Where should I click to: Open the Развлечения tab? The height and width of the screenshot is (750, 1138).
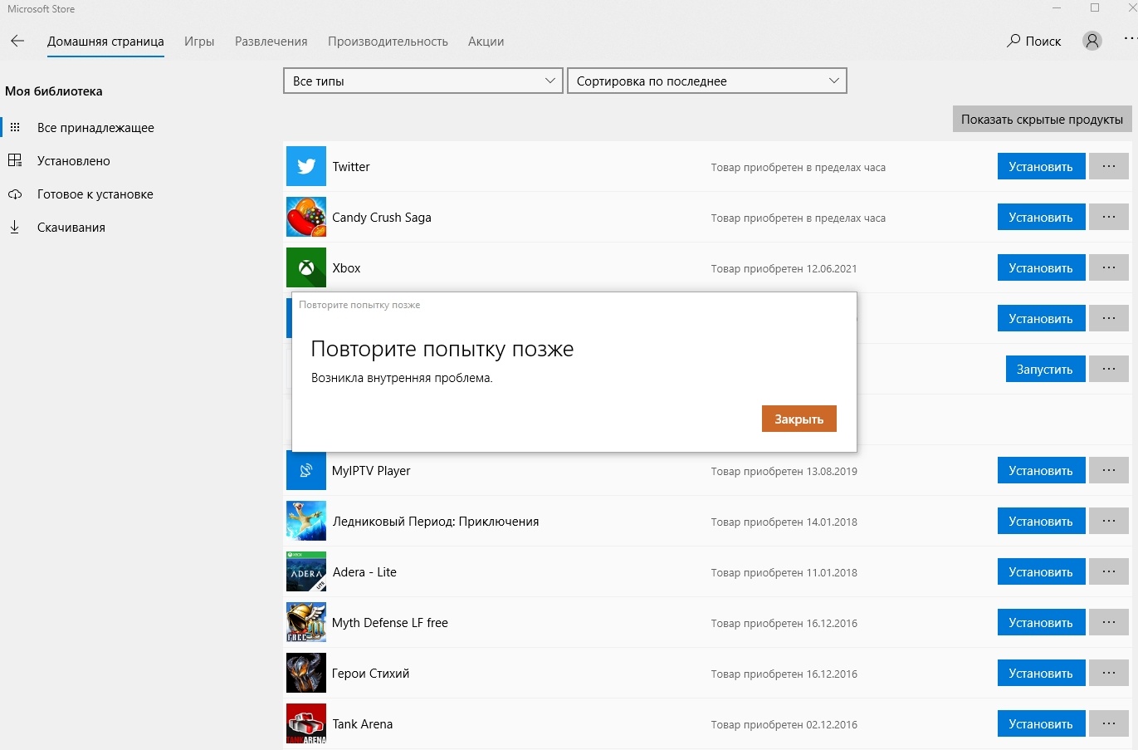pos(271,41)
